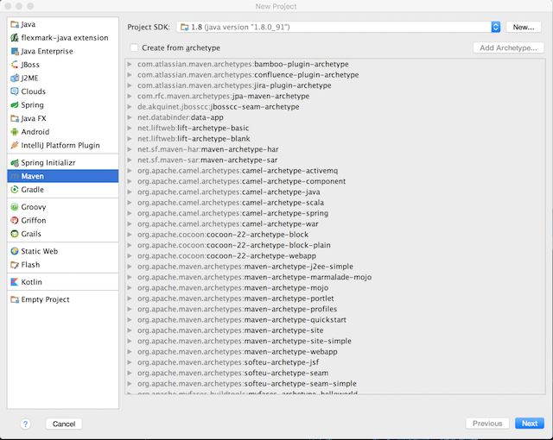This screenshot has width=553, height=440.
Task: Enable Create from archetype checkbox
Action: [x=134, y=47]
